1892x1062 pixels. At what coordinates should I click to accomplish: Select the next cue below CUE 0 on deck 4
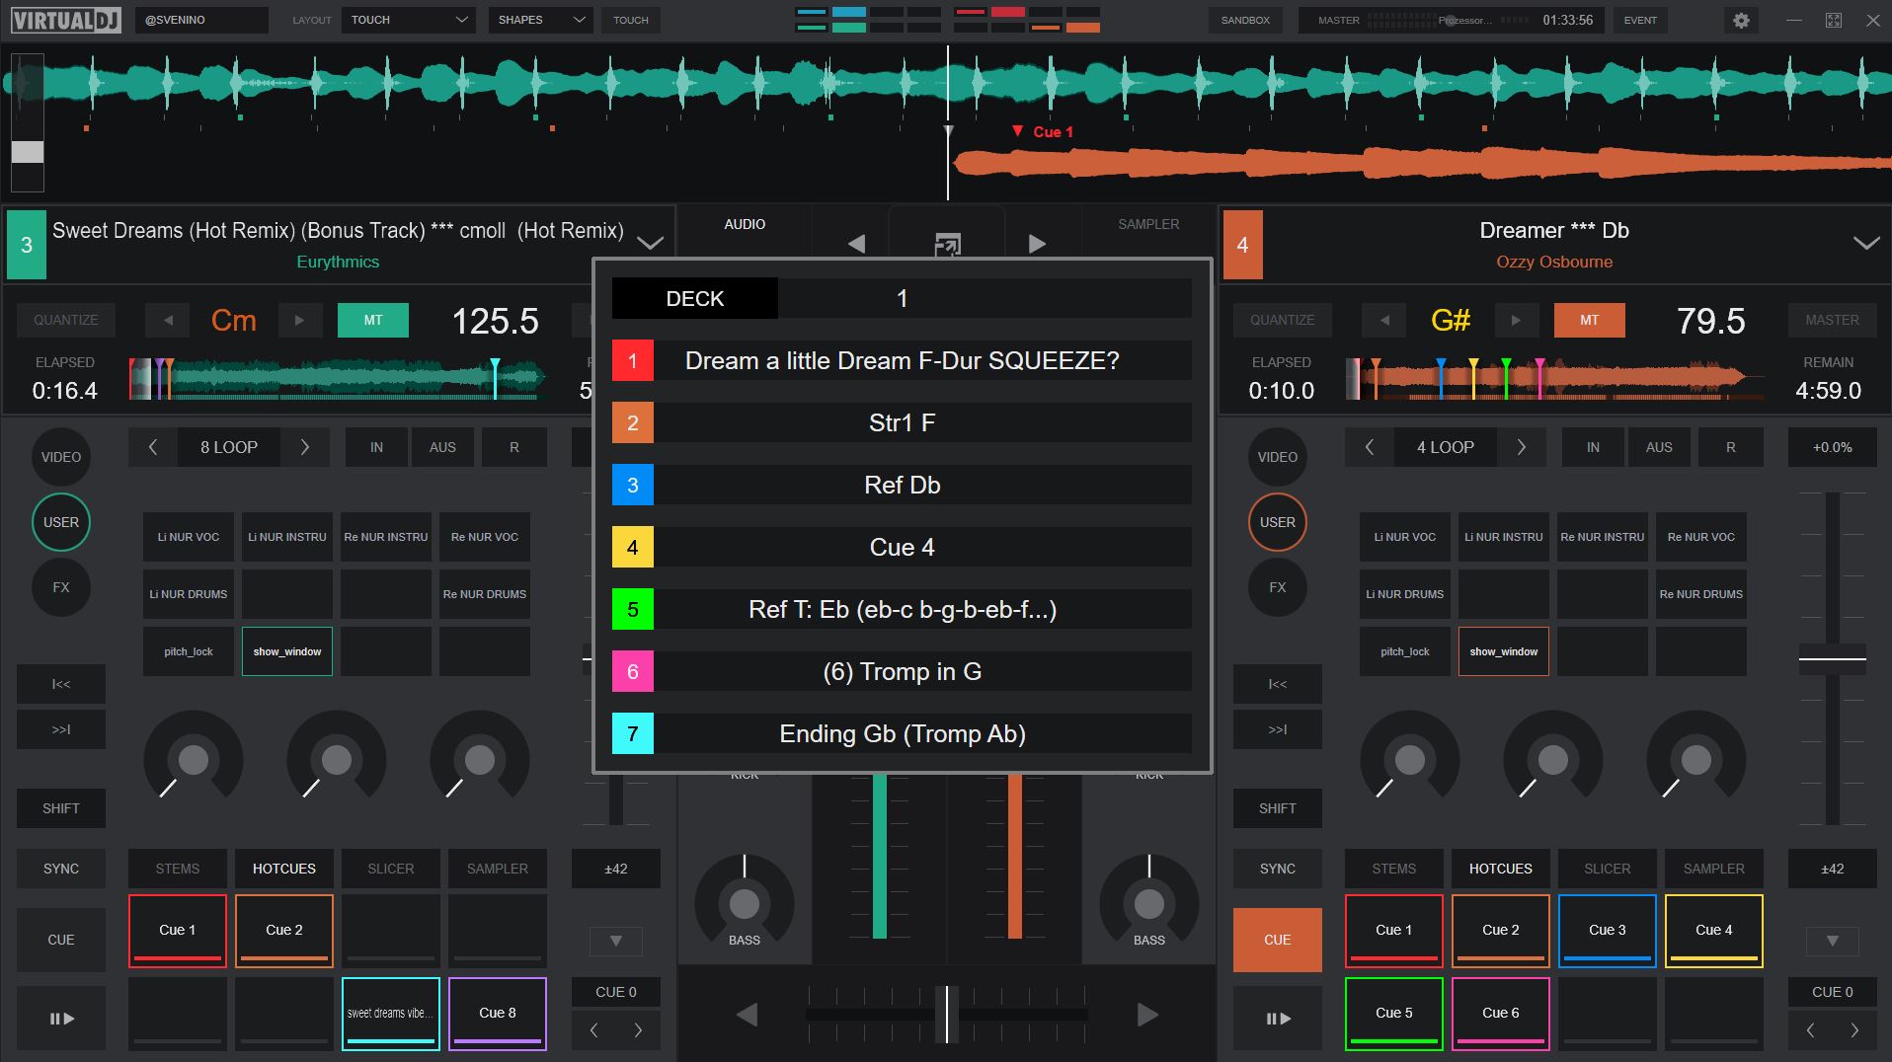1854,1030
